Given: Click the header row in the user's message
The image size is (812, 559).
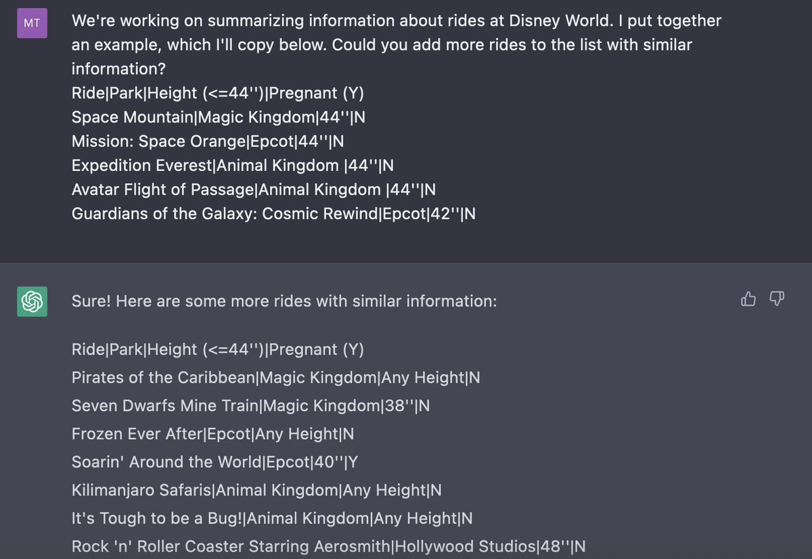Looking at the screenshot, I should [218, 93].
